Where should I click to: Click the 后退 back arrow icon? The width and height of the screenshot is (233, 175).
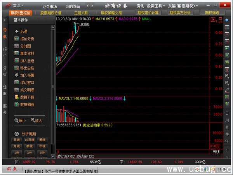tap(17, 31)
